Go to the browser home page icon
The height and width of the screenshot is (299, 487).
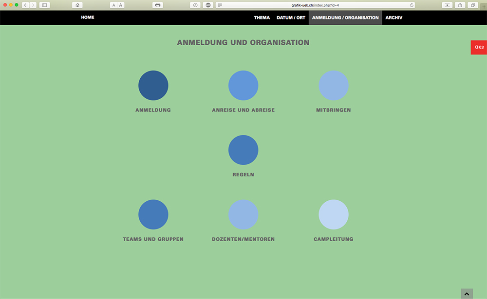pos(77,5)
